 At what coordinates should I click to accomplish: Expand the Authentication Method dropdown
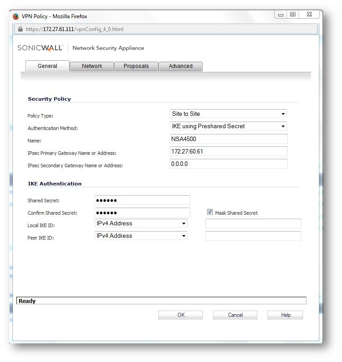(228, 126)
